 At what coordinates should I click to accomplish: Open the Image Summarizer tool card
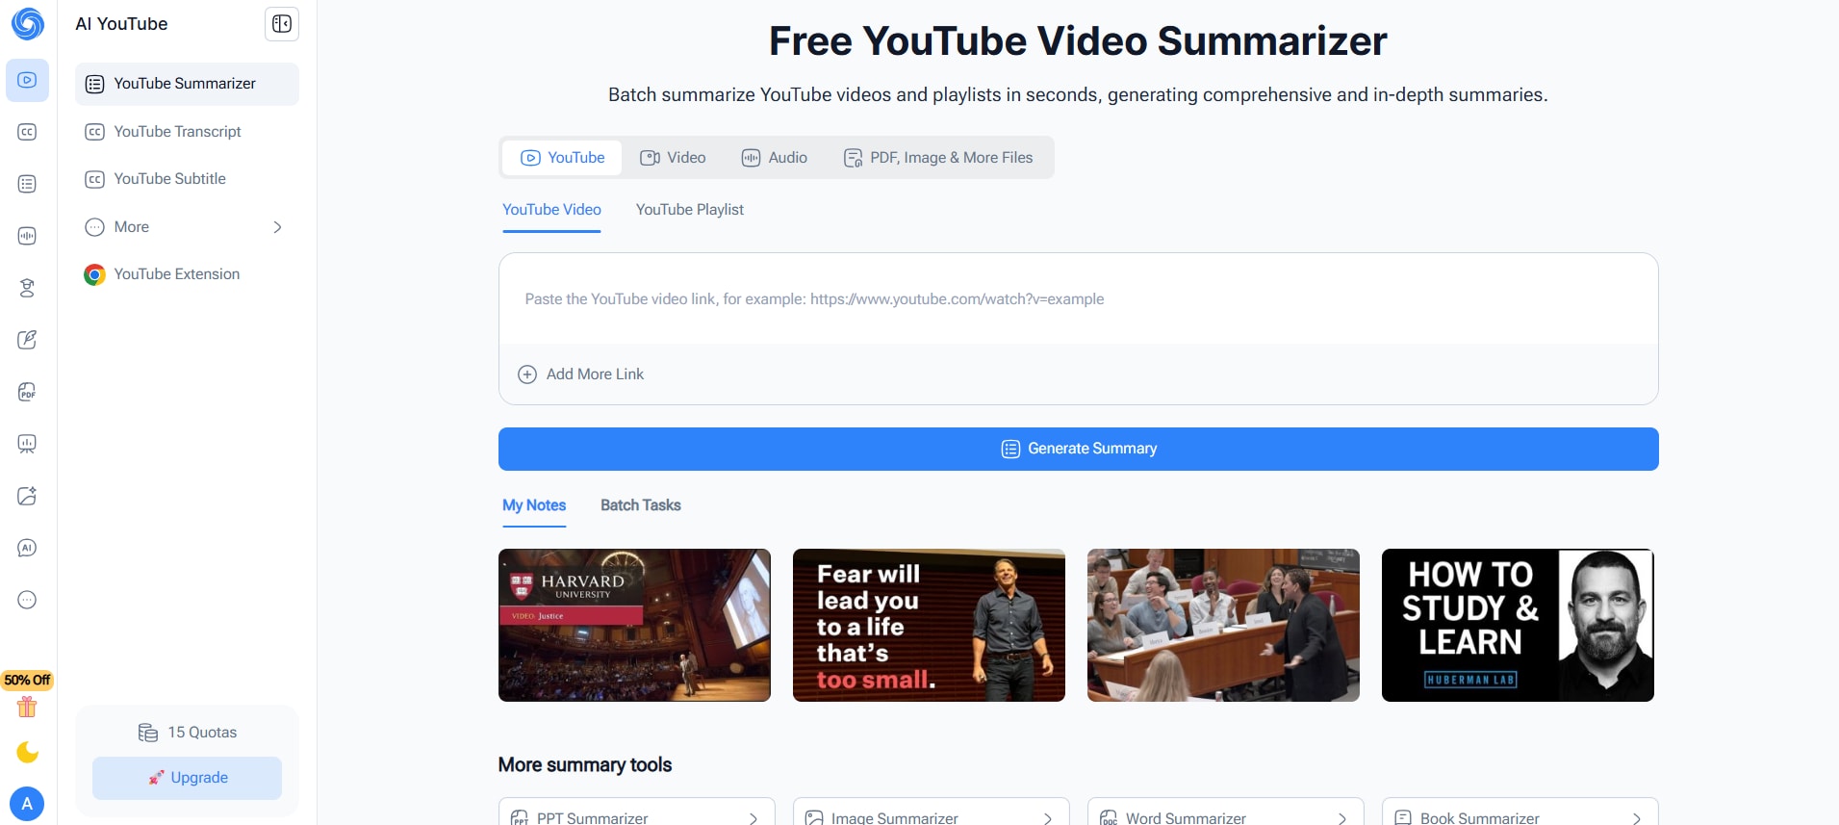pos(932,812)
